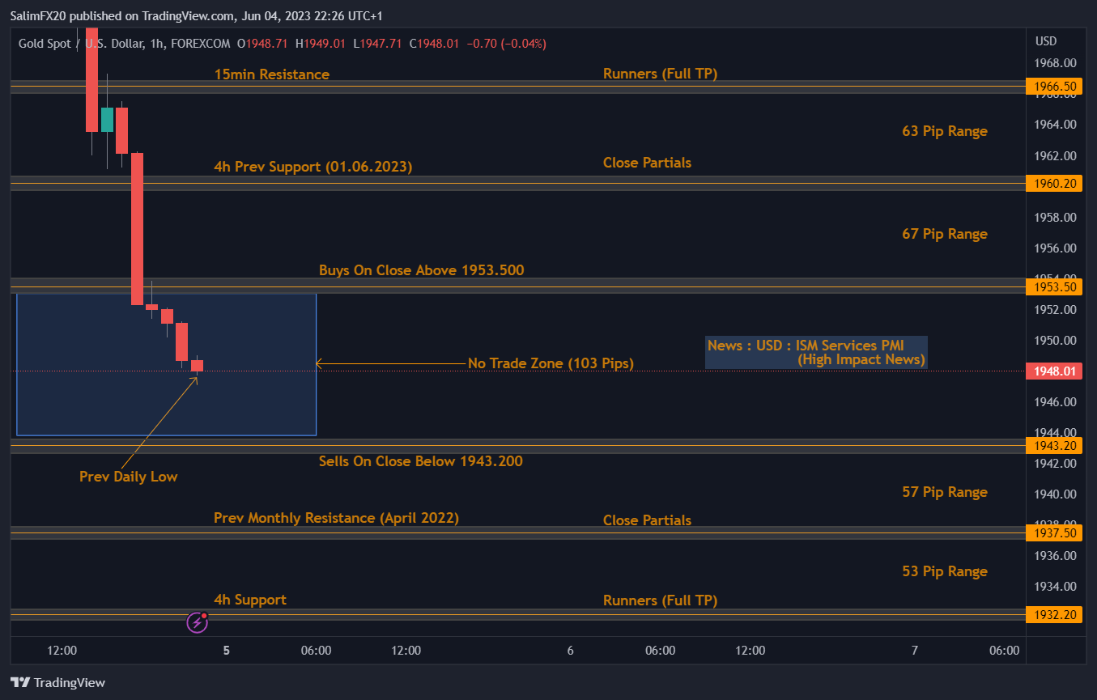Click the purple lightning alert icon near 4h Support
This screenshot has height=700, width=1097.
(197, 622)
